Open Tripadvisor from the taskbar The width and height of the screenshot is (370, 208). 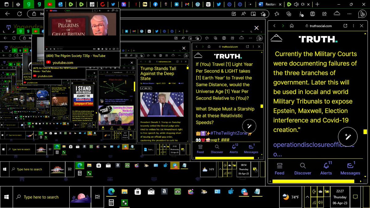(178, 192)
